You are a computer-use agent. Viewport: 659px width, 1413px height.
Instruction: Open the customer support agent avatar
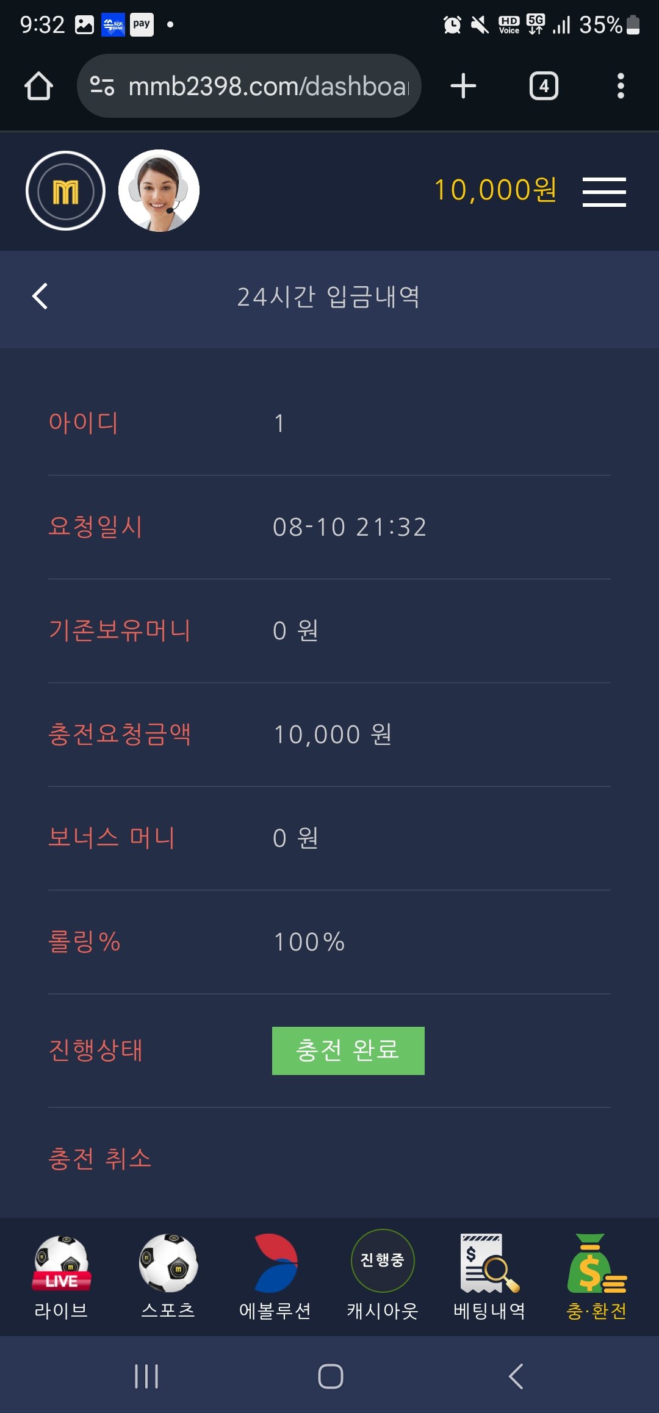[159, 191]
